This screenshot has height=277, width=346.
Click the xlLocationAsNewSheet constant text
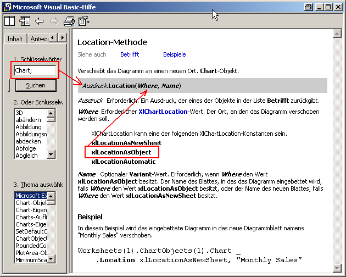coord(126,143)
